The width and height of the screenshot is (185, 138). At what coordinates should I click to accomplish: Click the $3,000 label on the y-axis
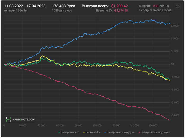[x=175, y=26]
